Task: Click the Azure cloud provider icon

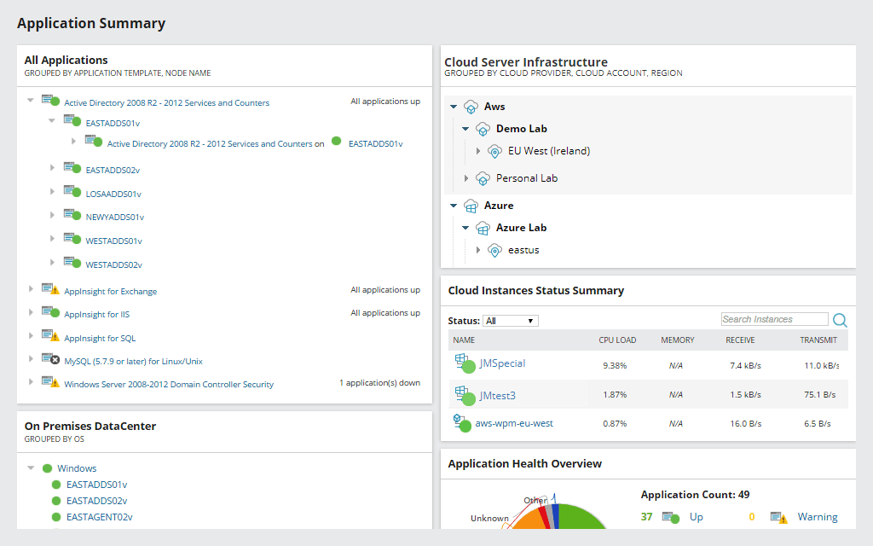Action: [472, 205]
